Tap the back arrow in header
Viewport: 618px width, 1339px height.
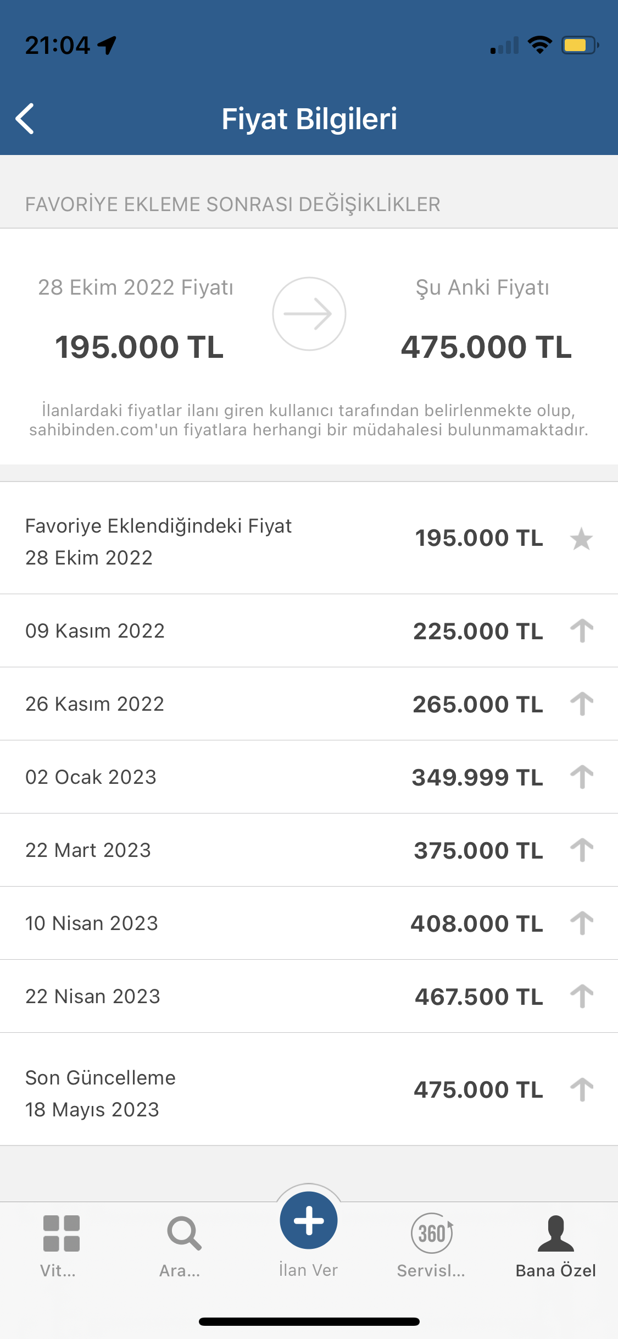pos(25,119)
